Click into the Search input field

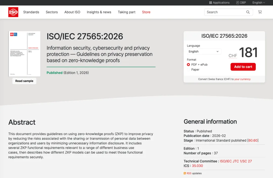pos(225,12)
